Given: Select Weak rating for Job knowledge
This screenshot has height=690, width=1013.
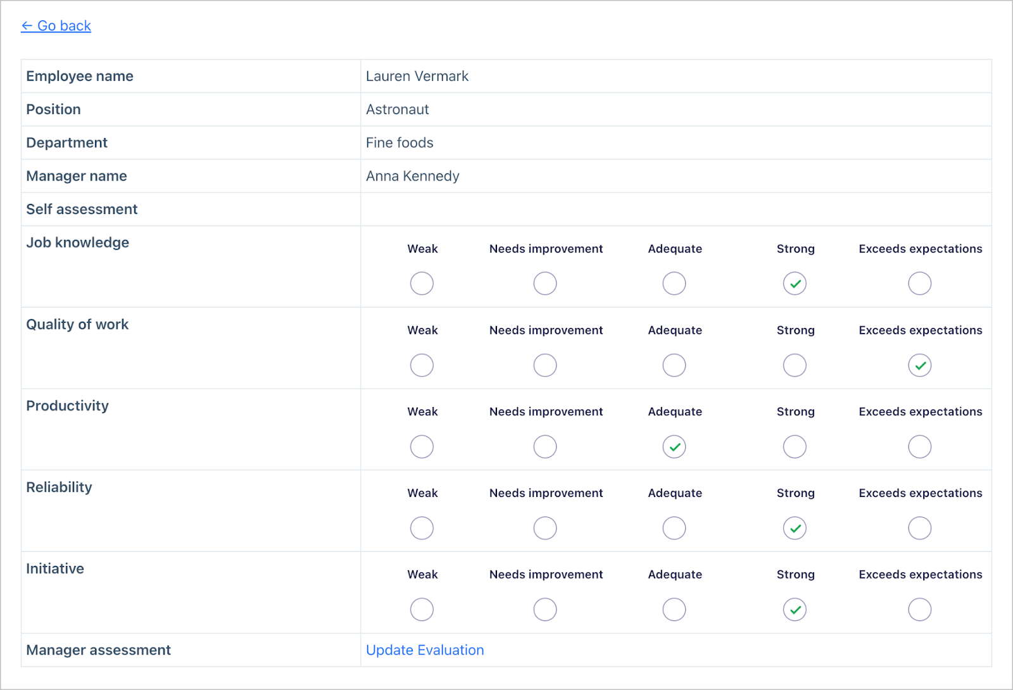Looking at the screenshot, I should pos(422,283).
